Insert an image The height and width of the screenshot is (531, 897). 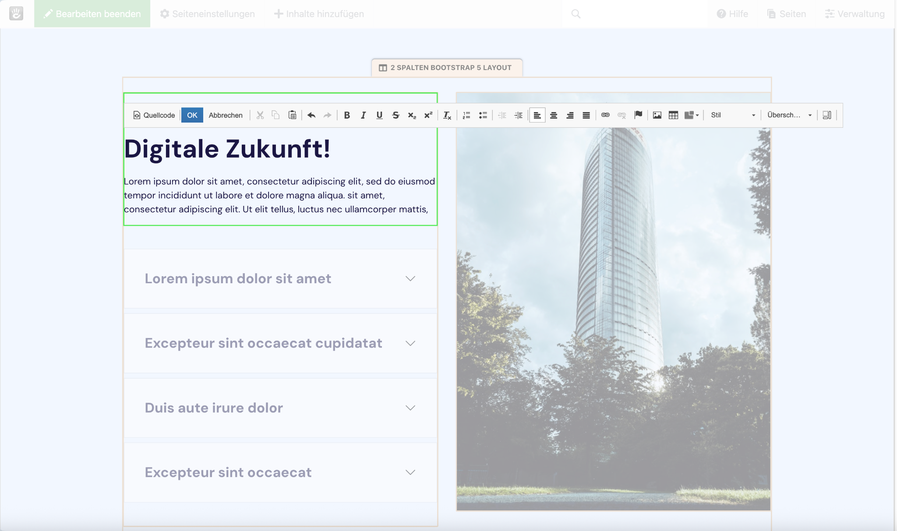[x=657, y=115]
